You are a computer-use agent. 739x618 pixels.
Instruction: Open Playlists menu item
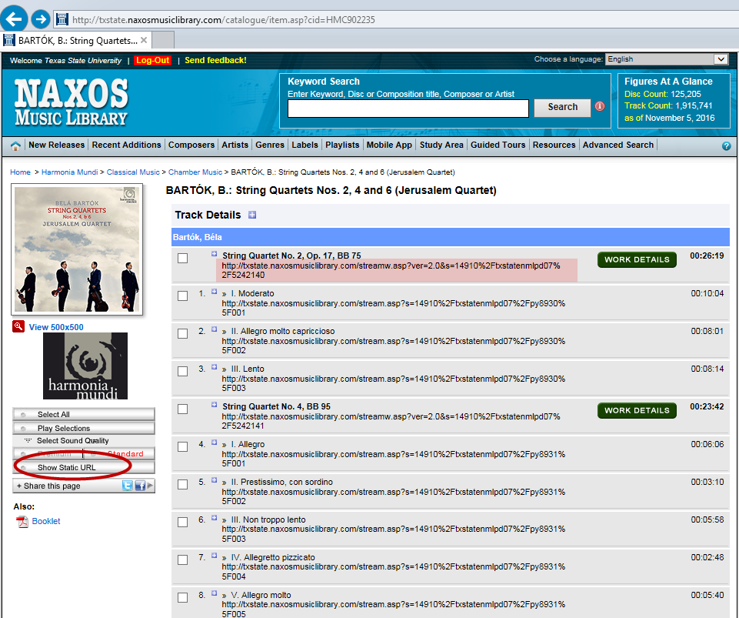pos(342,145)
